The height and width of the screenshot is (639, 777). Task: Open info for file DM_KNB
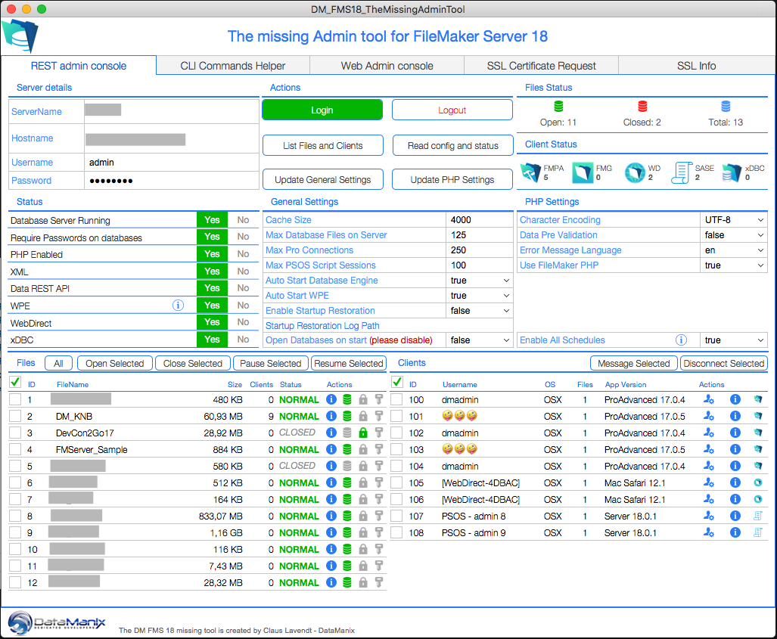point(331,416)
